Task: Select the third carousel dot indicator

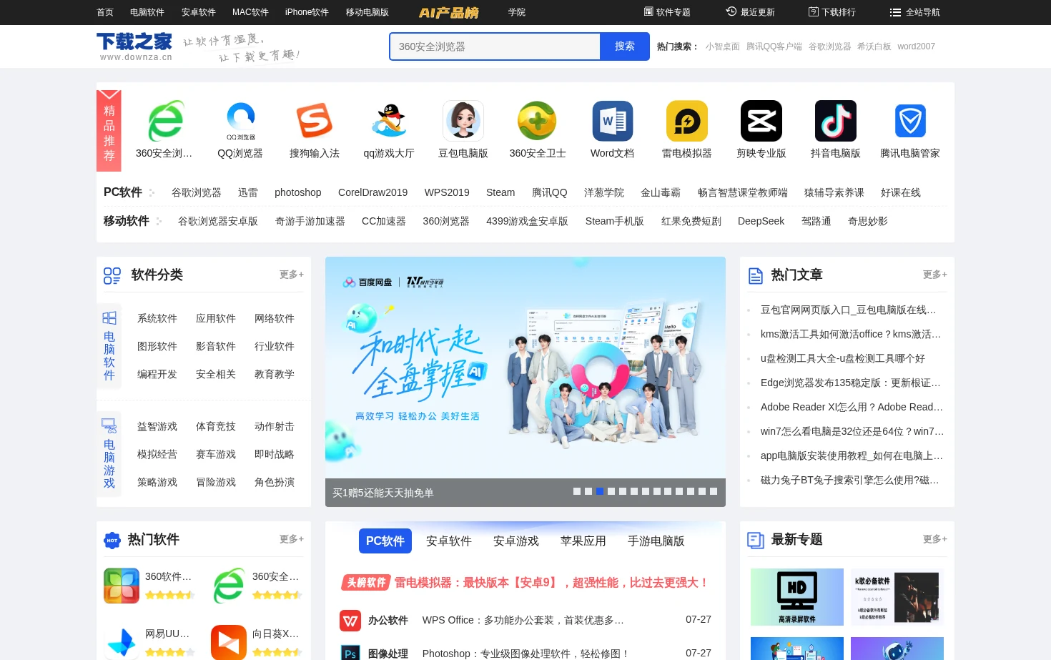Action: (x=600, y=491)
